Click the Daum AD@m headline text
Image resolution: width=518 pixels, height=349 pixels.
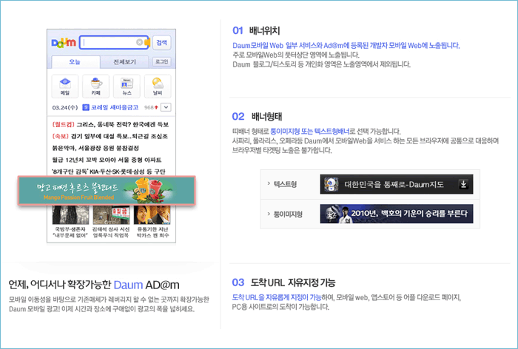(147, 285)
